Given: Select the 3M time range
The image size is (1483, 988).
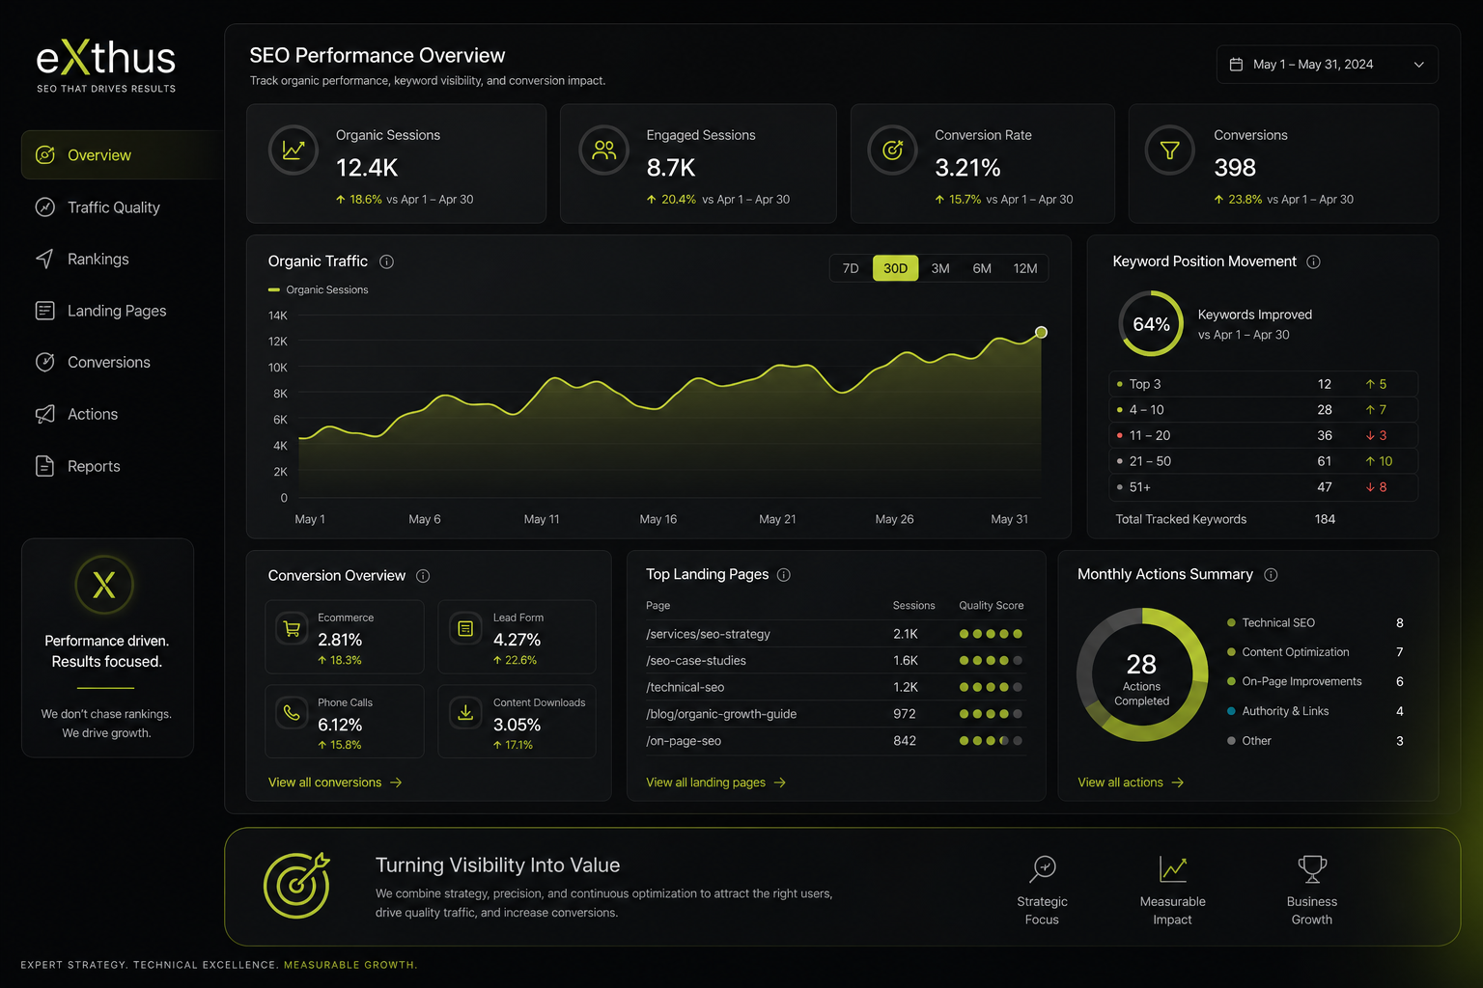Looking at the screenshot, I should (940, 268).
